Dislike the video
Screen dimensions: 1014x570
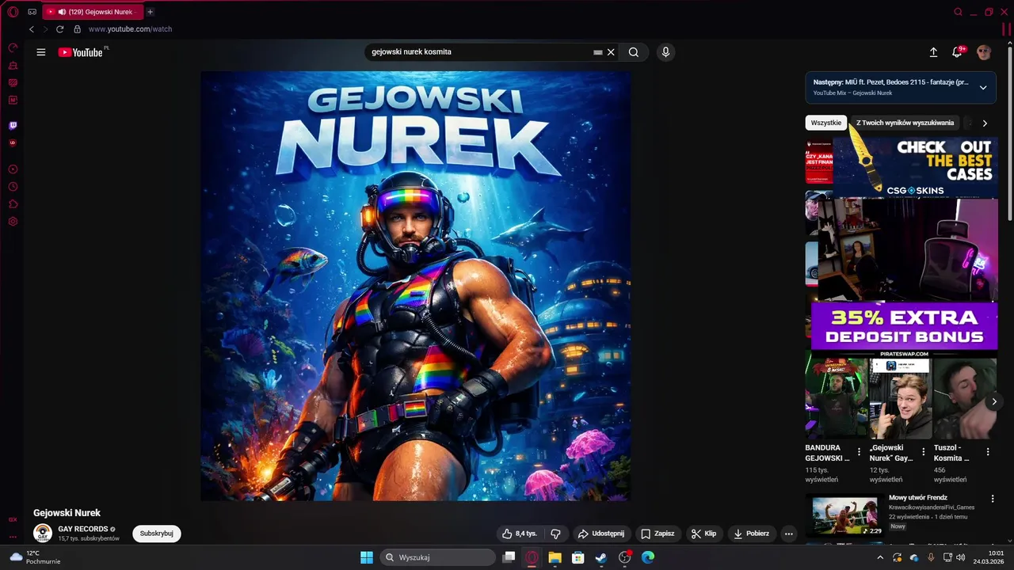point(555,534)
